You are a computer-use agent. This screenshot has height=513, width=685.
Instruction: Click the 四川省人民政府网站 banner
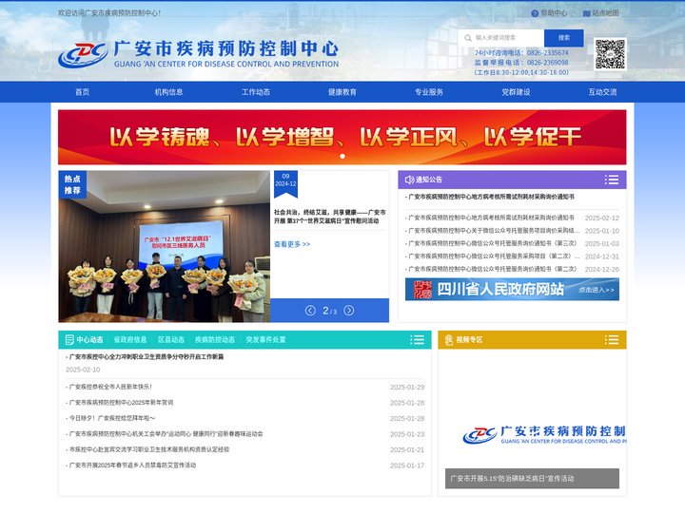point(512,289)
